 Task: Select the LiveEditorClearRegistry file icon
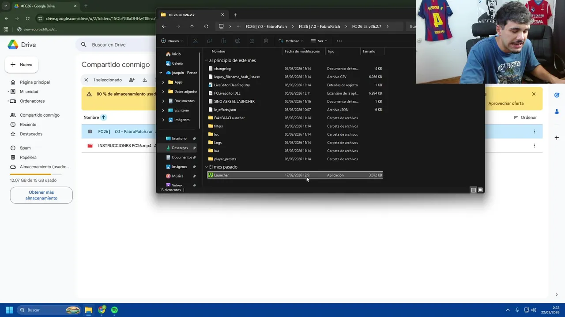(211, 85)
